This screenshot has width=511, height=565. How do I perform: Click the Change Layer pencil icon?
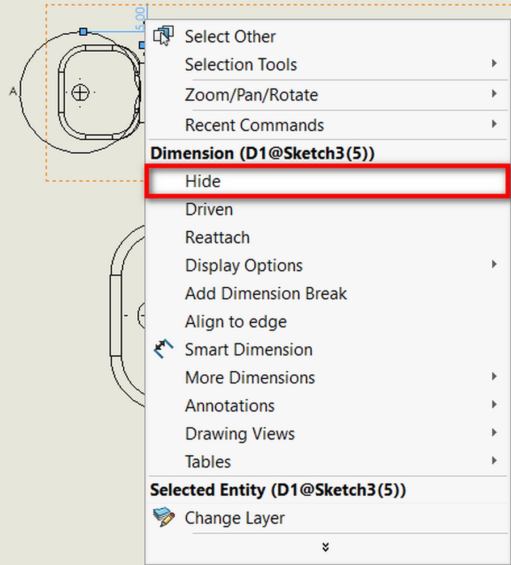(164, 517)
